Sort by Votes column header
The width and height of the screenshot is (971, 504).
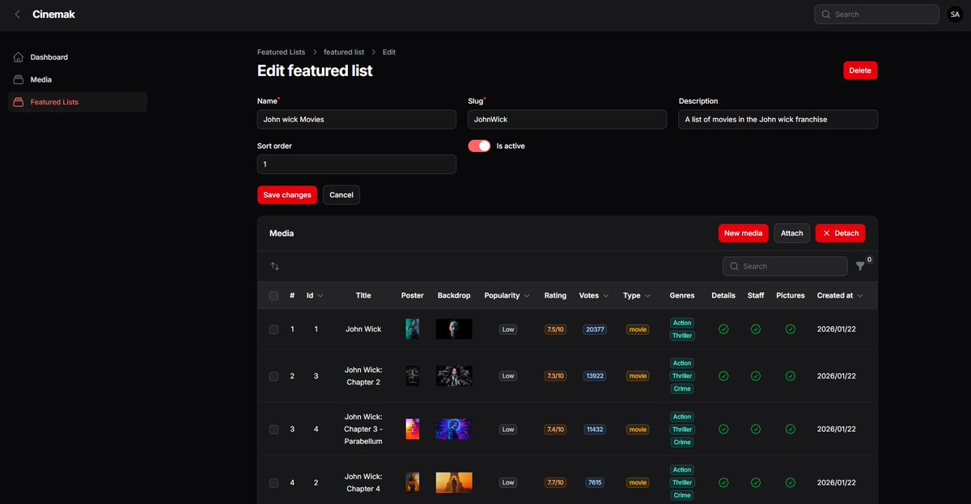point(594,296)
